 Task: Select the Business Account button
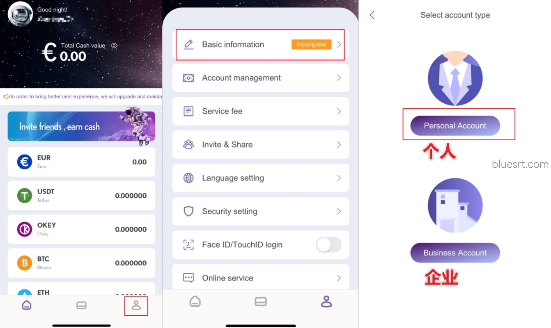click(x=455, y=253)
